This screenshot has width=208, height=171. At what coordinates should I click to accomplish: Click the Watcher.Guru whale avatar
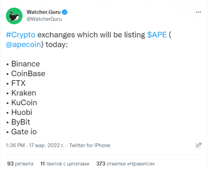coord(14,16)
